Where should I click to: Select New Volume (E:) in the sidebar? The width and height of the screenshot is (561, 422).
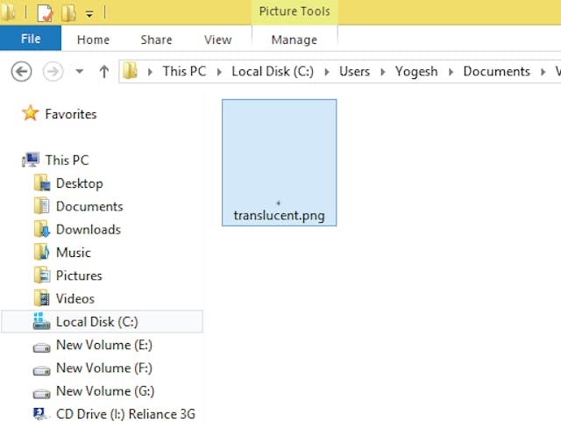(x=103, y=345)
